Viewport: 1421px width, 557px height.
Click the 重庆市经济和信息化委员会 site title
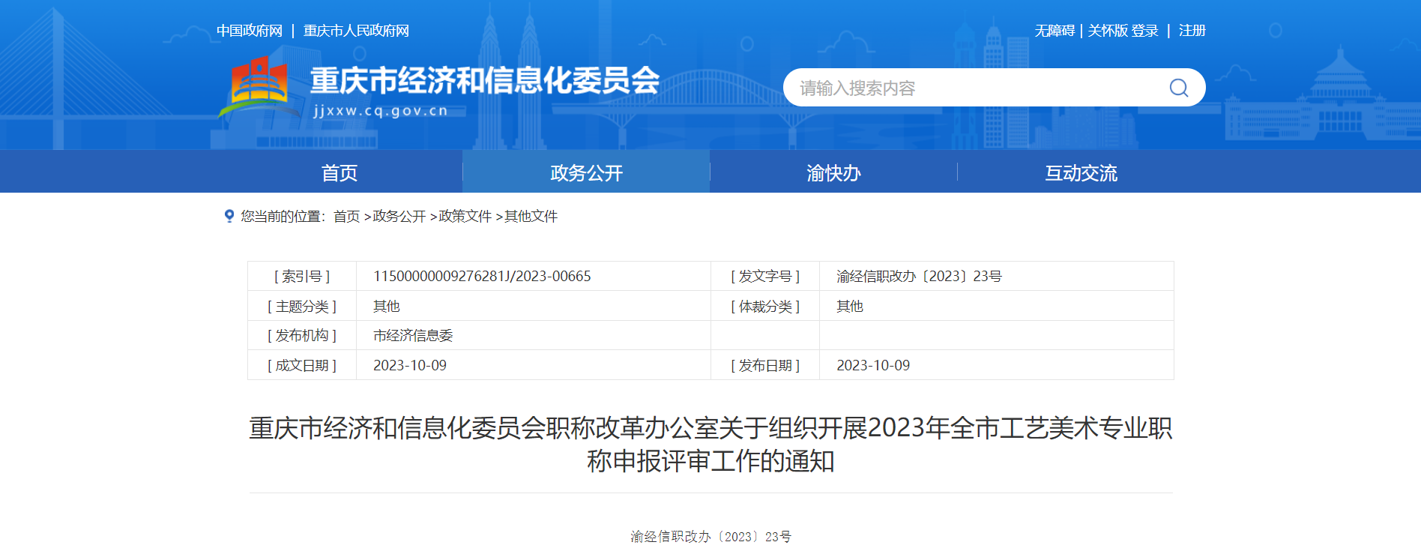pyautogui.click(x=484, y=81)
